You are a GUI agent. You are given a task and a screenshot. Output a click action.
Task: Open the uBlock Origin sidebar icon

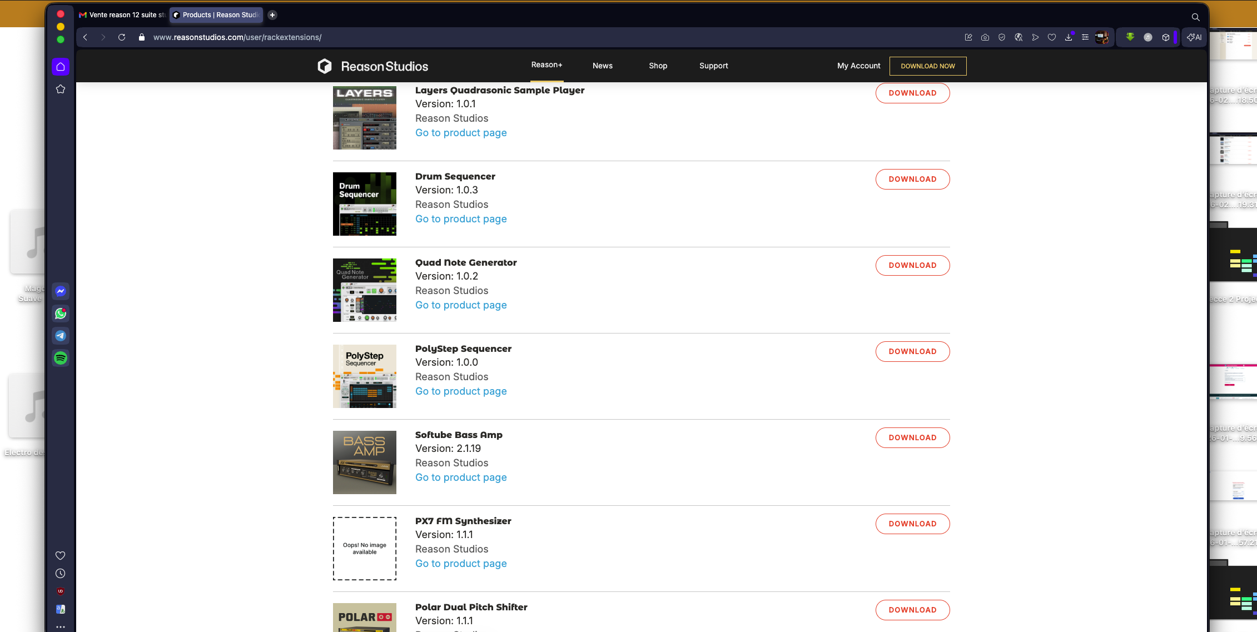pyautogui.click(x=61, y=591)
